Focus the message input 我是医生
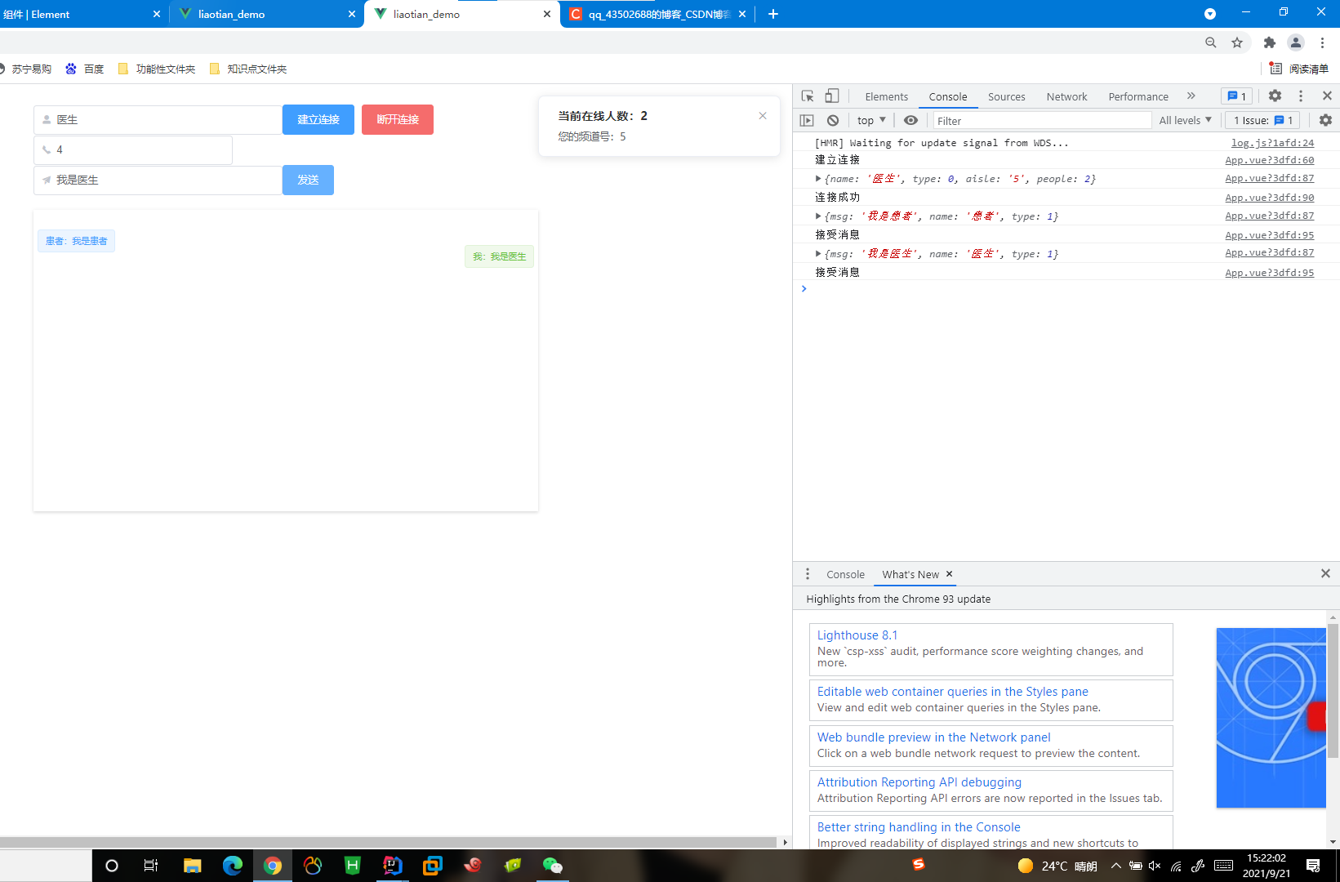 (x=158, y=180)
